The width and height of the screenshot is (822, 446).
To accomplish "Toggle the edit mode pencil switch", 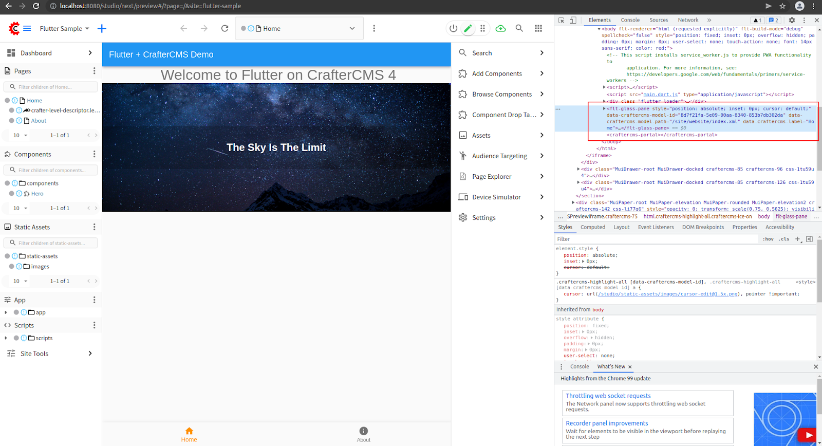I will [x=468, y=29].
